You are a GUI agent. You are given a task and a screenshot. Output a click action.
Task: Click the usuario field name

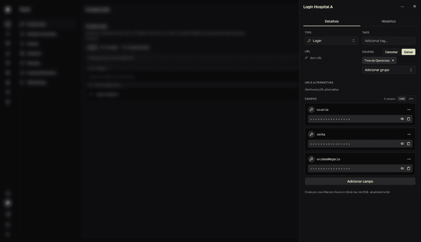322,110
